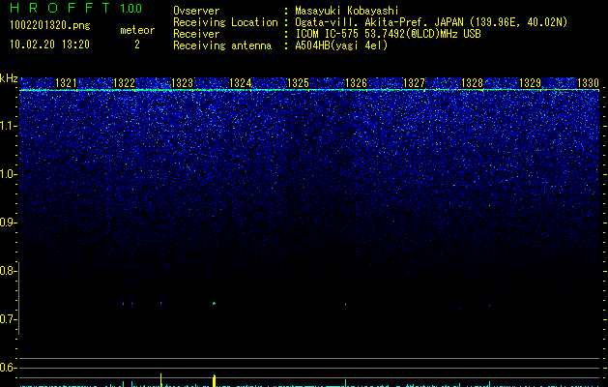Viewport: 608px width, 387px height.
Task: Click the 1327 time marker
Action: pyautogui.click(x=414, y=82)
